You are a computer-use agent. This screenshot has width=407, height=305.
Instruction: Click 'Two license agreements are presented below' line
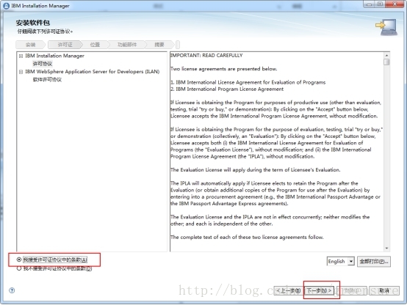[x=224, y=69]
